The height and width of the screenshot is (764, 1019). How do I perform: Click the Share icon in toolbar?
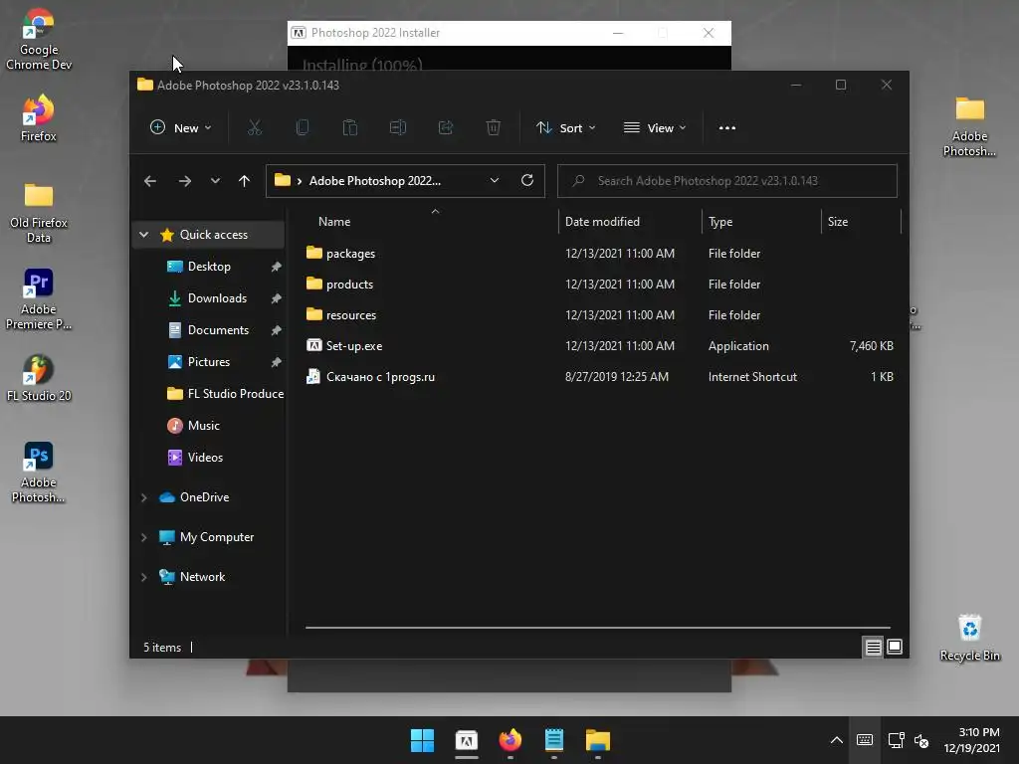[446, 128]
